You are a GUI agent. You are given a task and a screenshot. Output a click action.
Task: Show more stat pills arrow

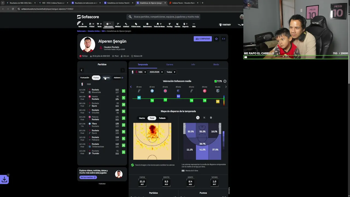[x=122, y=78]
